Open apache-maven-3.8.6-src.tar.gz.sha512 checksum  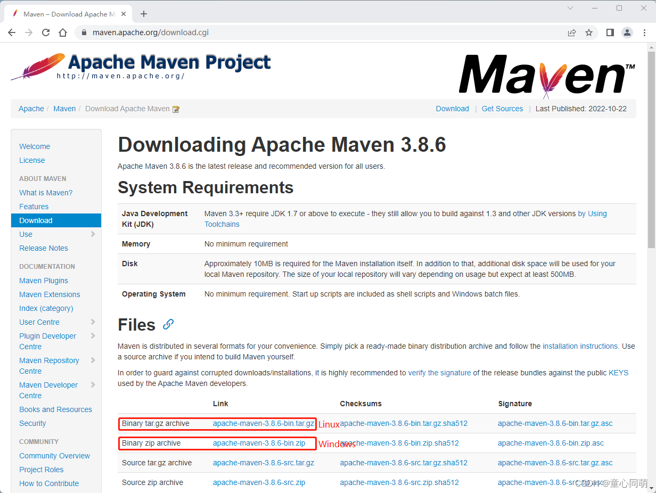pos(404,463)
